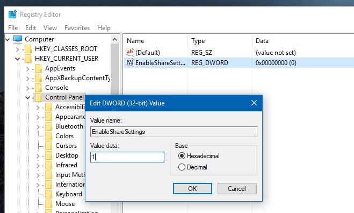The width and height of the screenshot is (354, 213).
Task: Click the Value name field
Action: (174, 132)
